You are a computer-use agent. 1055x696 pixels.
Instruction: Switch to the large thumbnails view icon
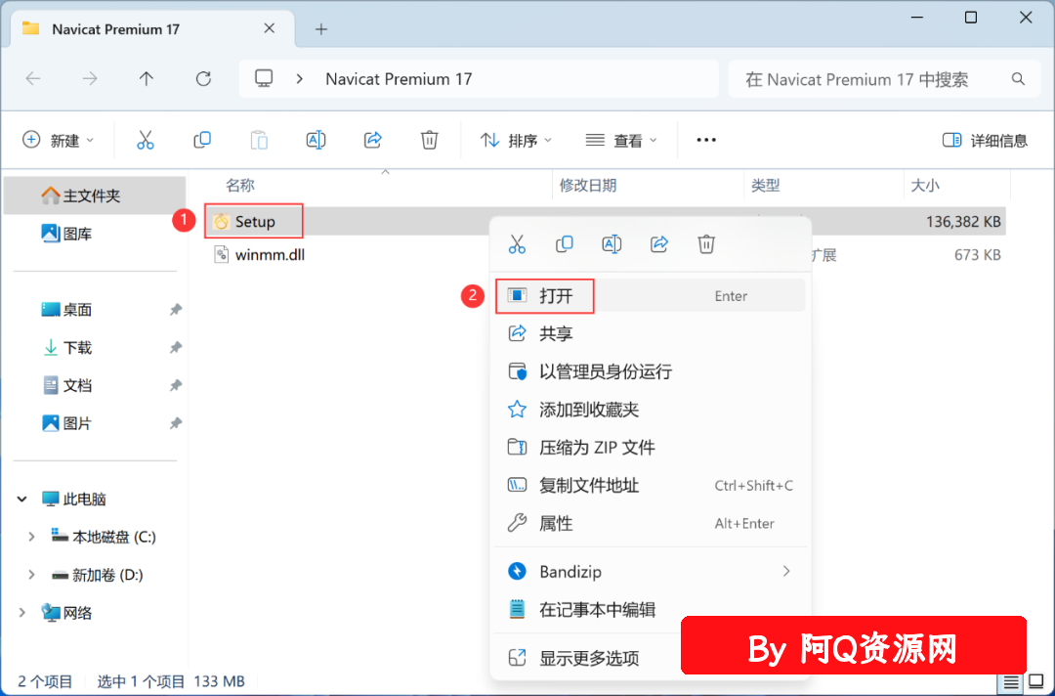click(1036, 682)
